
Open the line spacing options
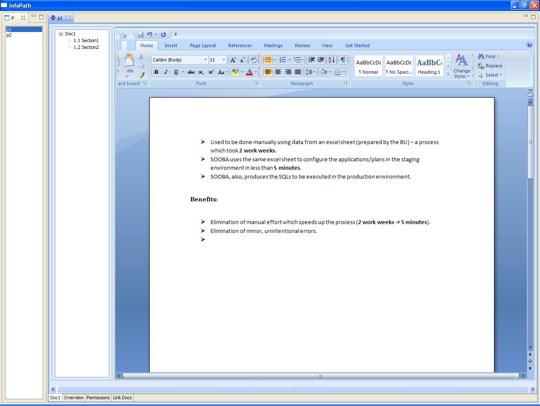tap(310, 72)
